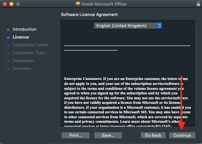Image resolution: width=202 pixels, height=144 pixels.
Task: Click the Summary step in the sidebar
Action: point(22,69)
